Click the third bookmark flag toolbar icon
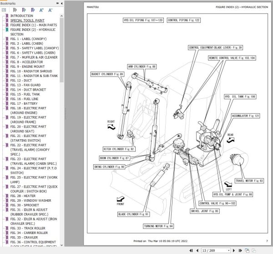 pyautogui.click(x=33, y=10)
